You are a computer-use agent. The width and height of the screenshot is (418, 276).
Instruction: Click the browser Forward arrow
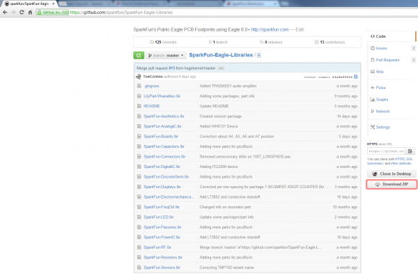[13, 13]
